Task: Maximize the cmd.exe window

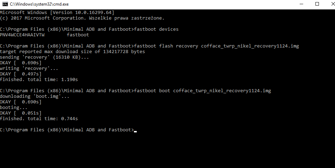Action: 317,4
